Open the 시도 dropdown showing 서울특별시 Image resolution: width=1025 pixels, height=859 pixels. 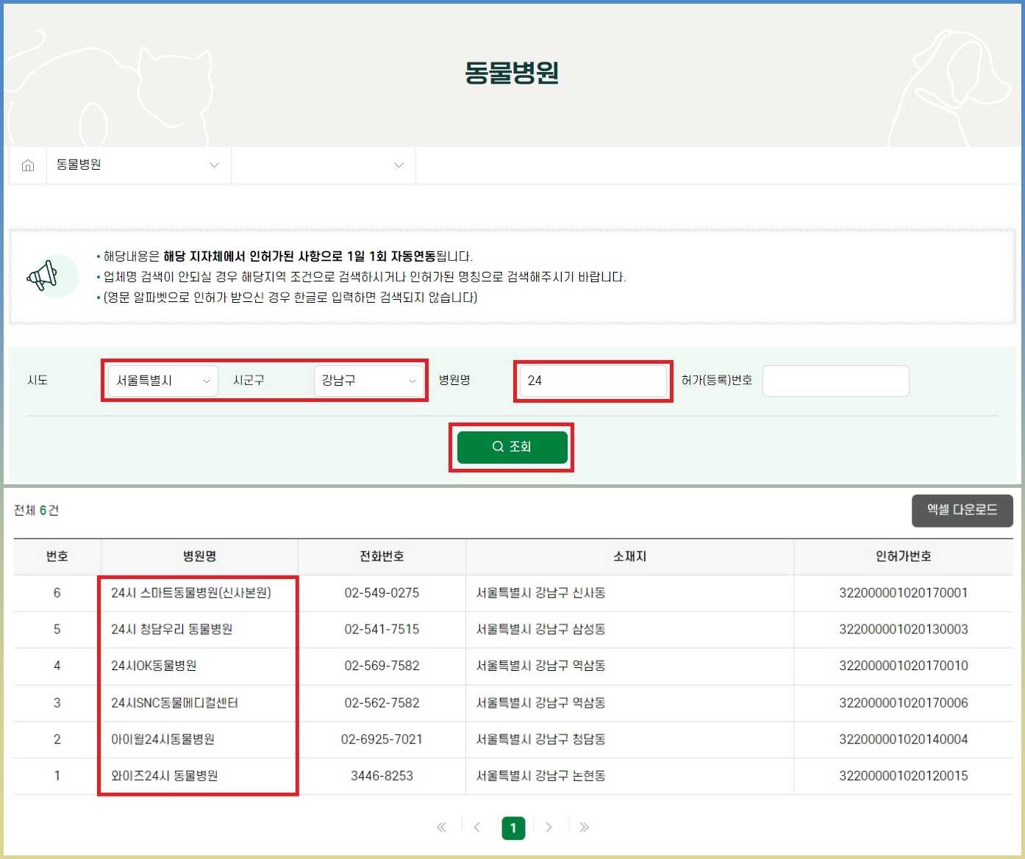tap(161, 381)
